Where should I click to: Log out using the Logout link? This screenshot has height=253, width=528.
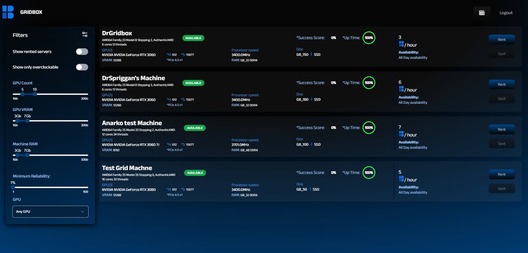point(506,13)
